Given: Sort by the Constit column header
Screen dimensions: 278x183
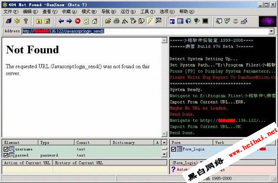Looking at the screenshot, I should coord(93,142).
